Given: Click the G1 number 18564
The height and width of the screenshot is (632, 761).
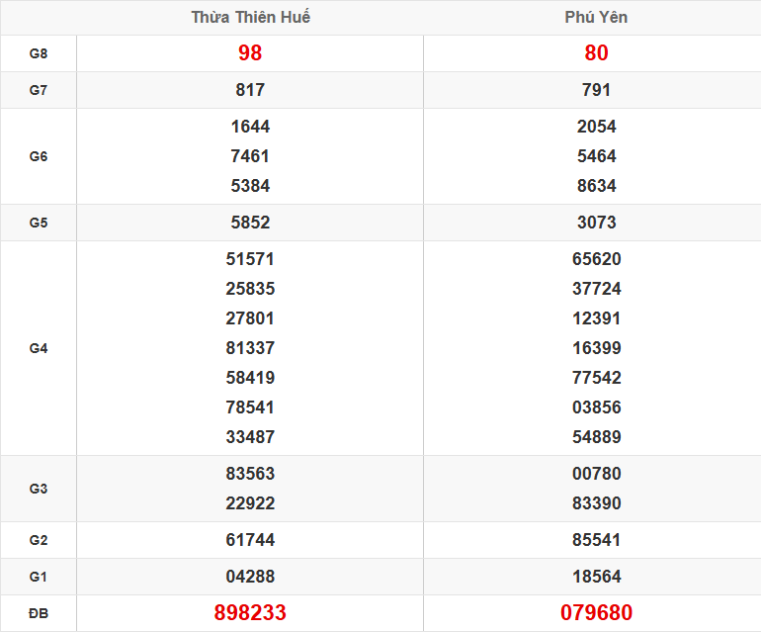Looking at the screenshot, I should click(596, 577).
